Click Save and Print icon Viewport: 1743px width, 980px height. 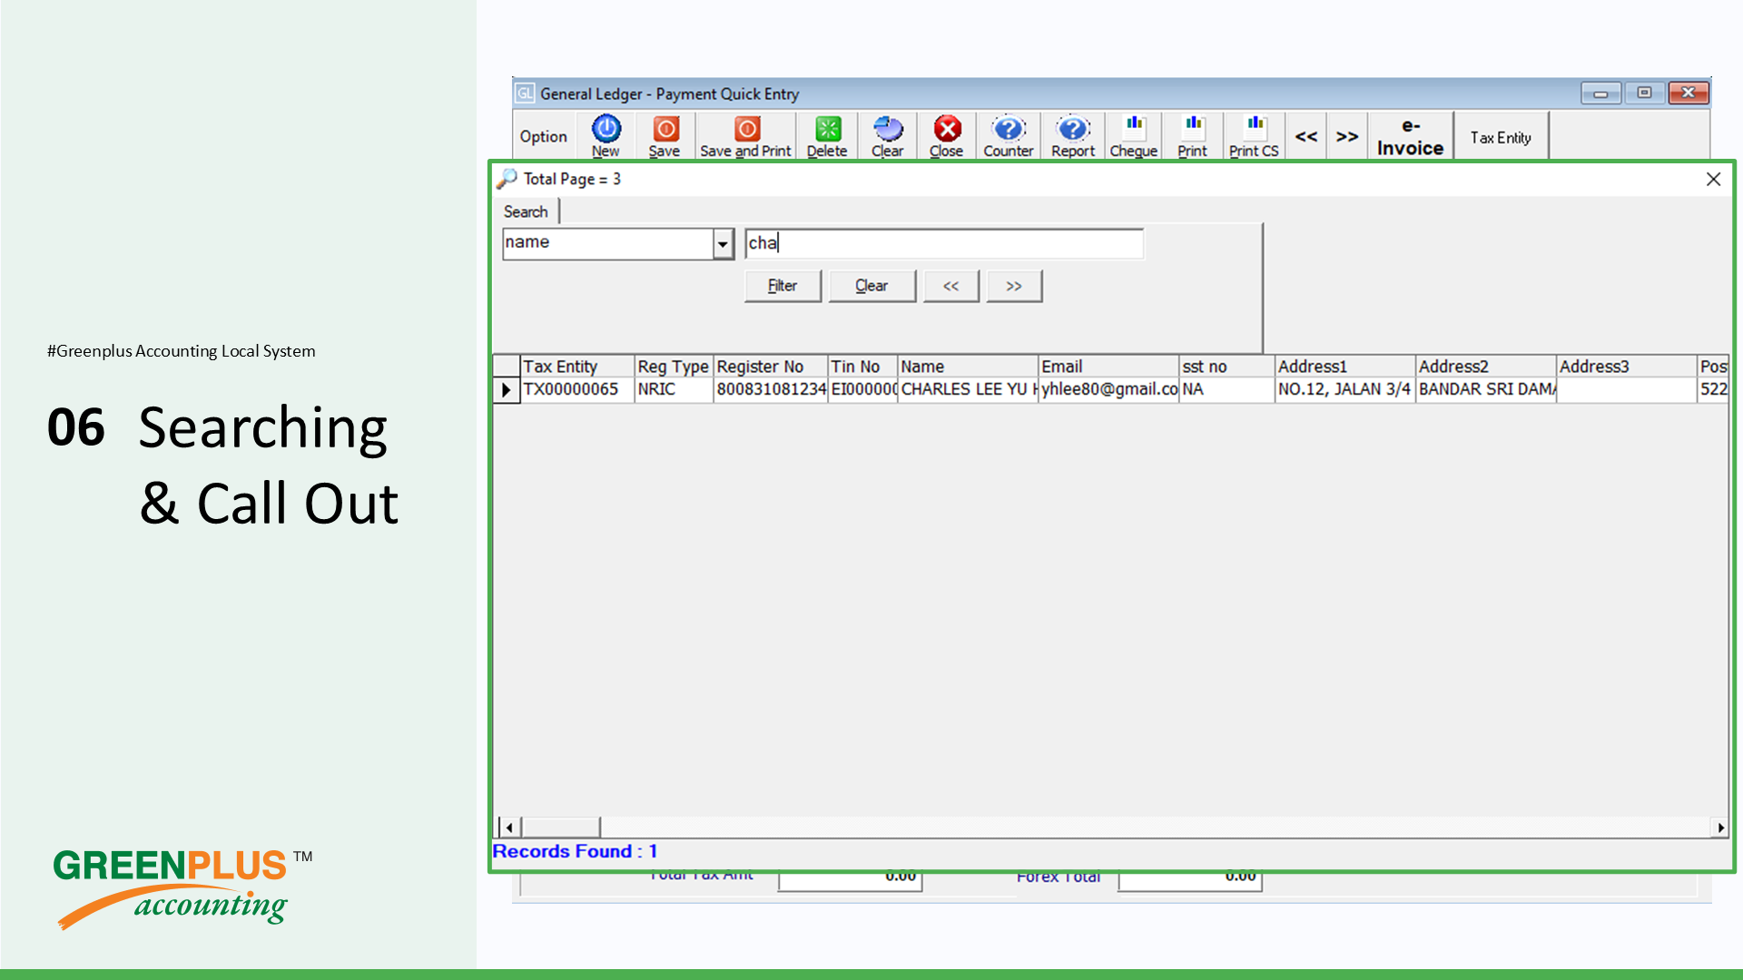[745, 136]
